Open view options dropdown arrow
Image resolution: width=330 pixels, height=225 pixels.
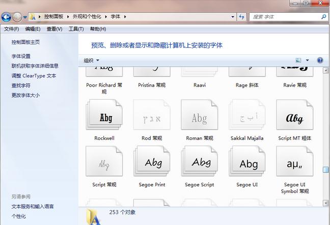point(307,61)
